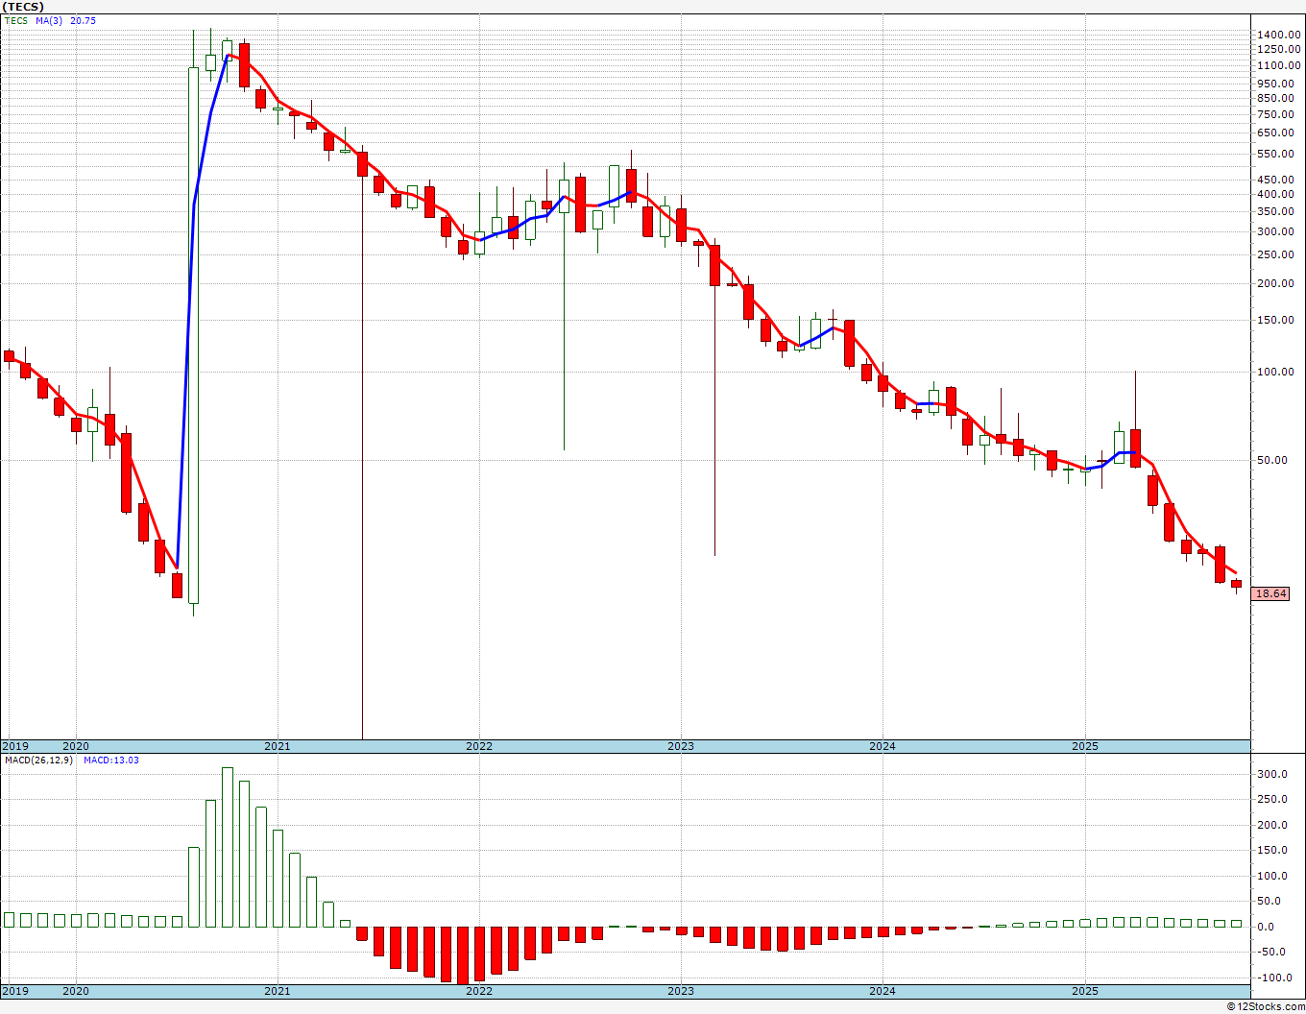1306x1014 pixels.
Task: Open the 12Stocks.com copyright link
Action: point(1266,1006)
